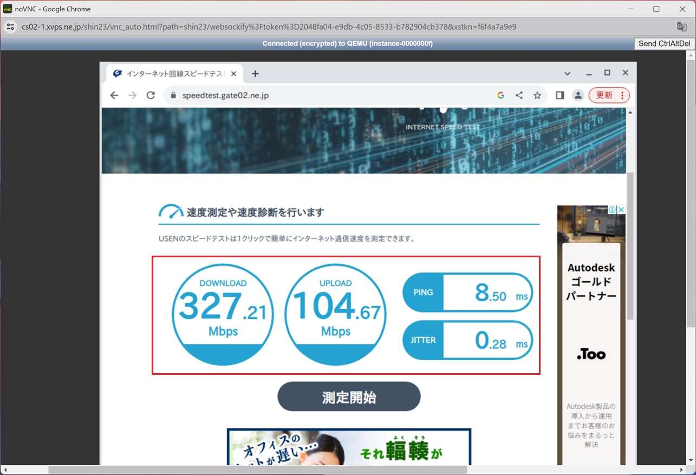Image resolution: width=696 pixels, height=475 pixels.
Task: Expand the tab search chevron
Action: pos(567,74)
